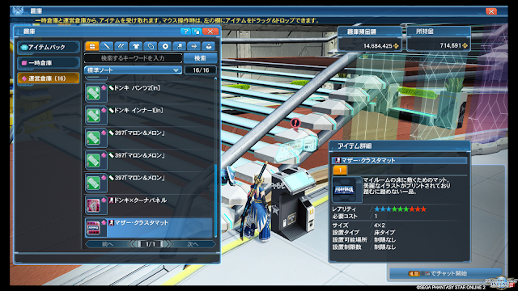Viewport: 518px width, 291px height.
Task: Click the 検索 search button
Action: 200,58
